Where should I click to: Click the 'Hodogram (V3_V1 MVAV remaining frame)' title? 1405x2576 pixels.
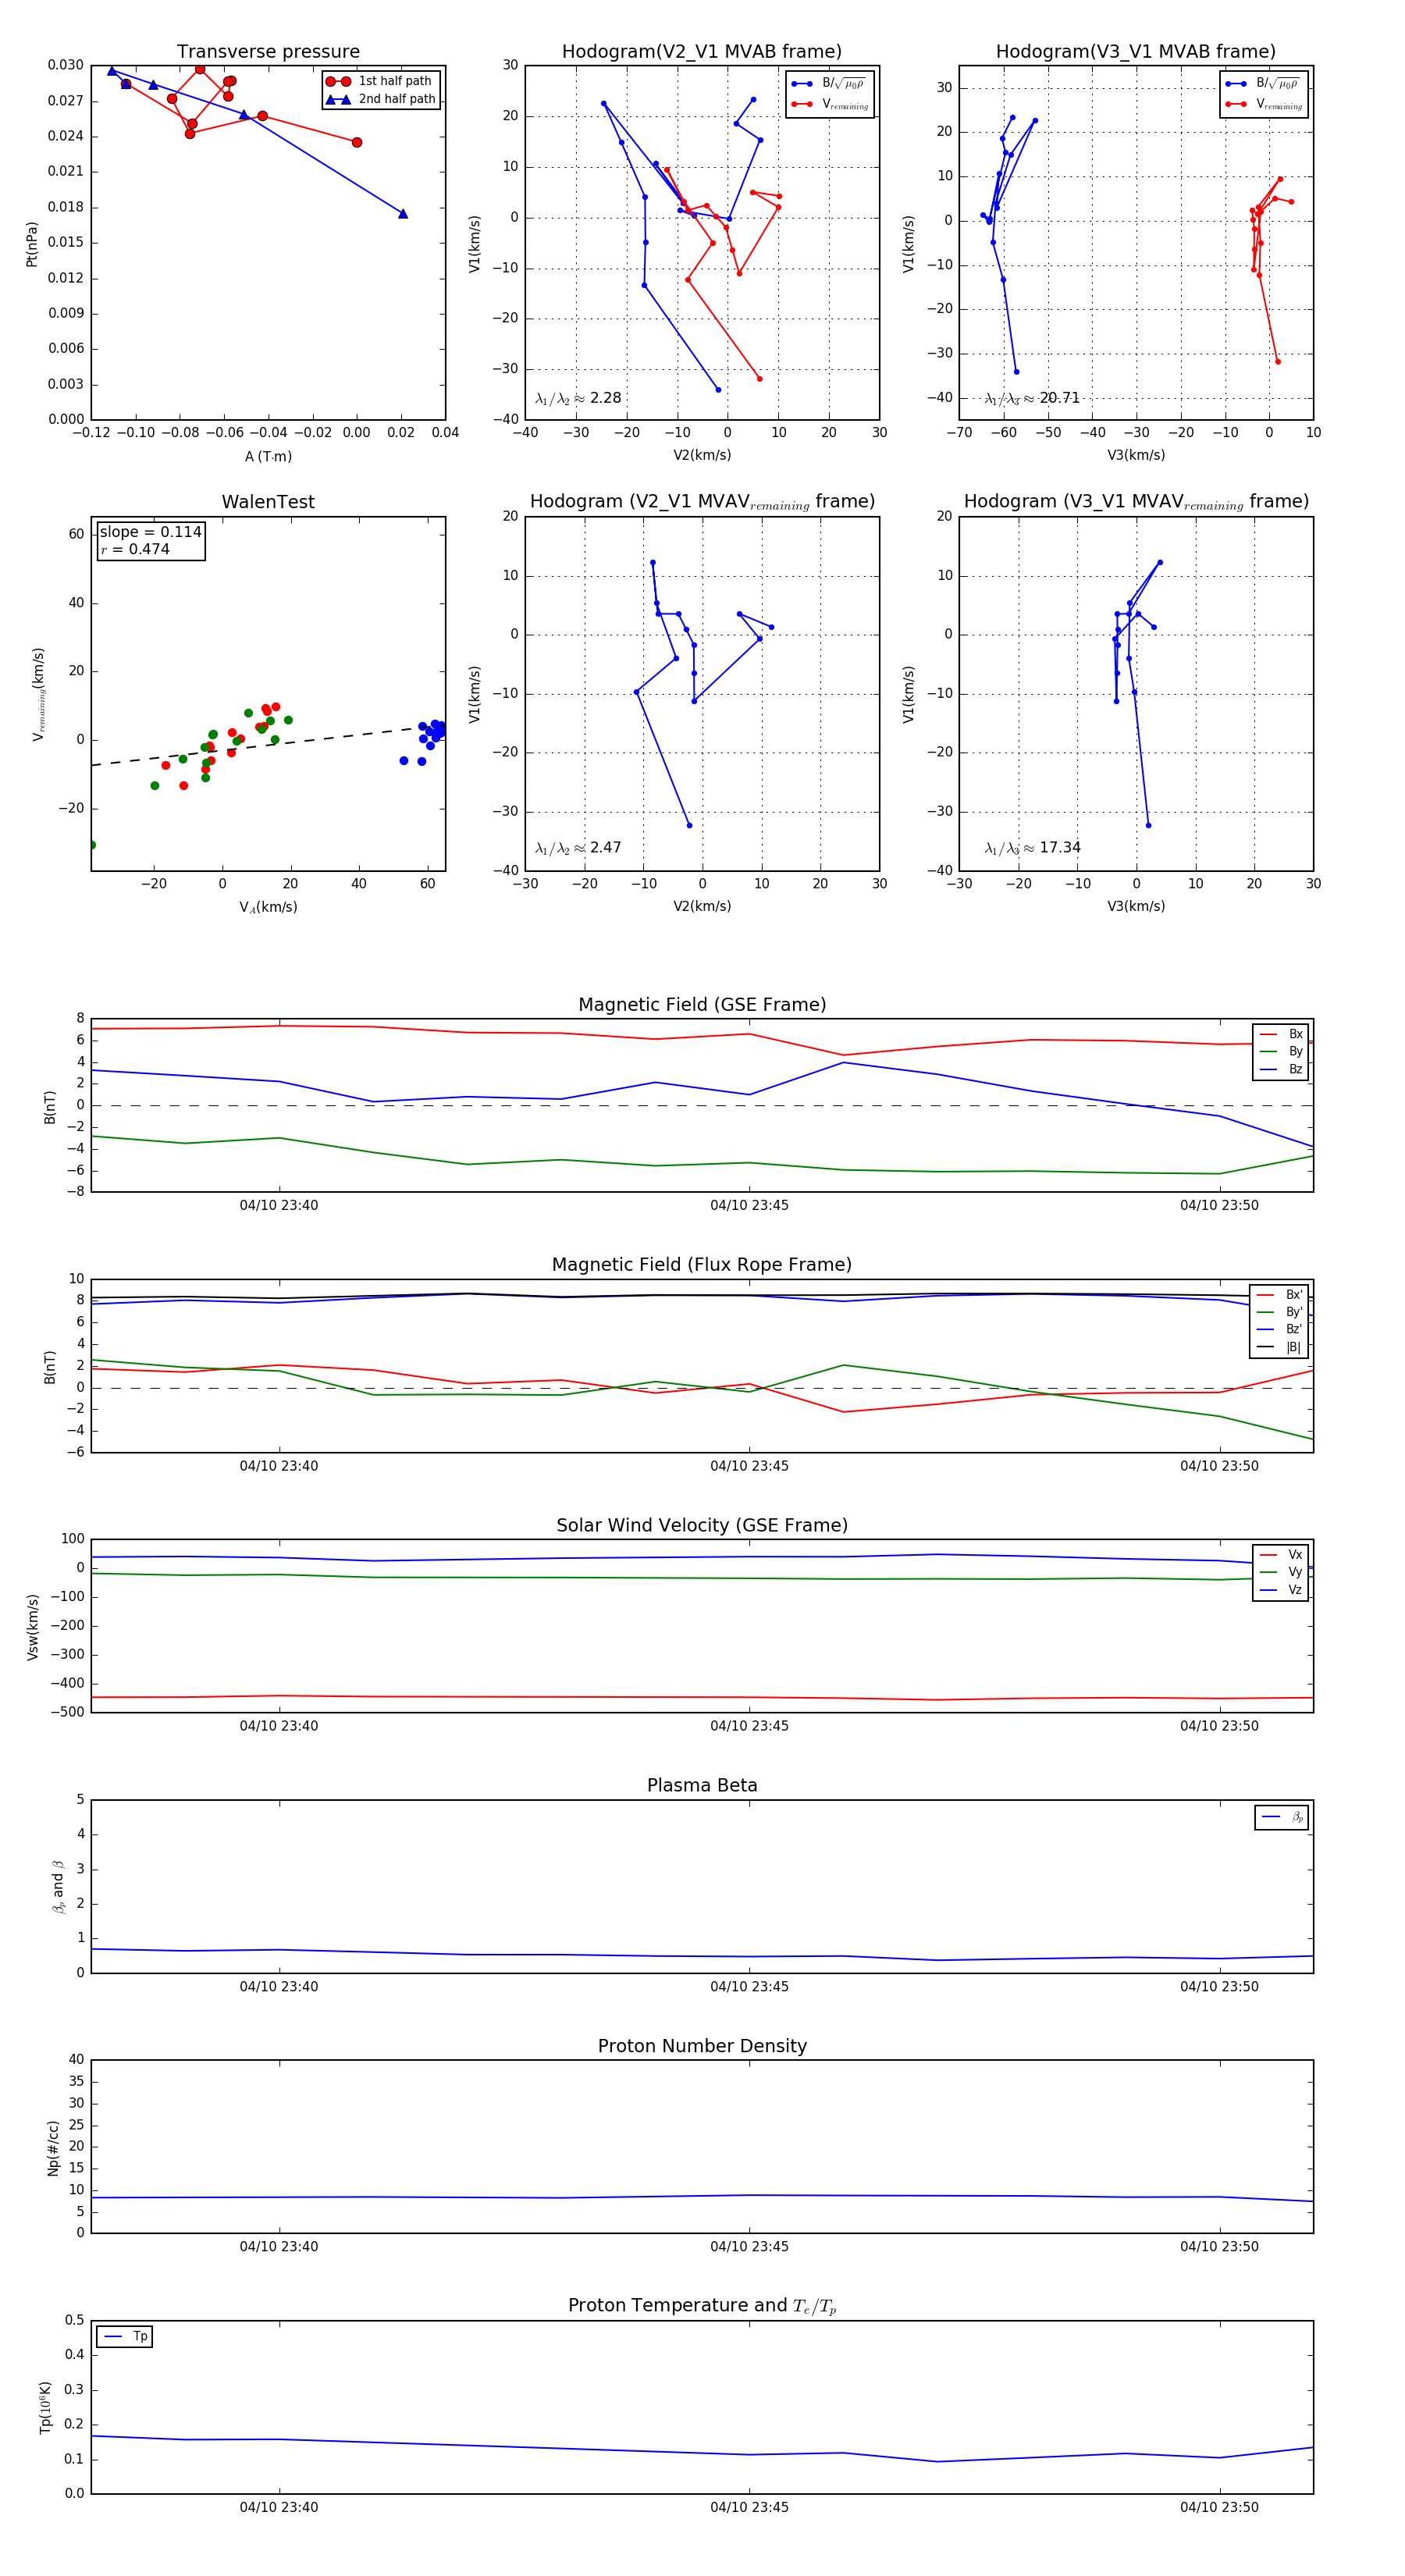(1136, 502)
